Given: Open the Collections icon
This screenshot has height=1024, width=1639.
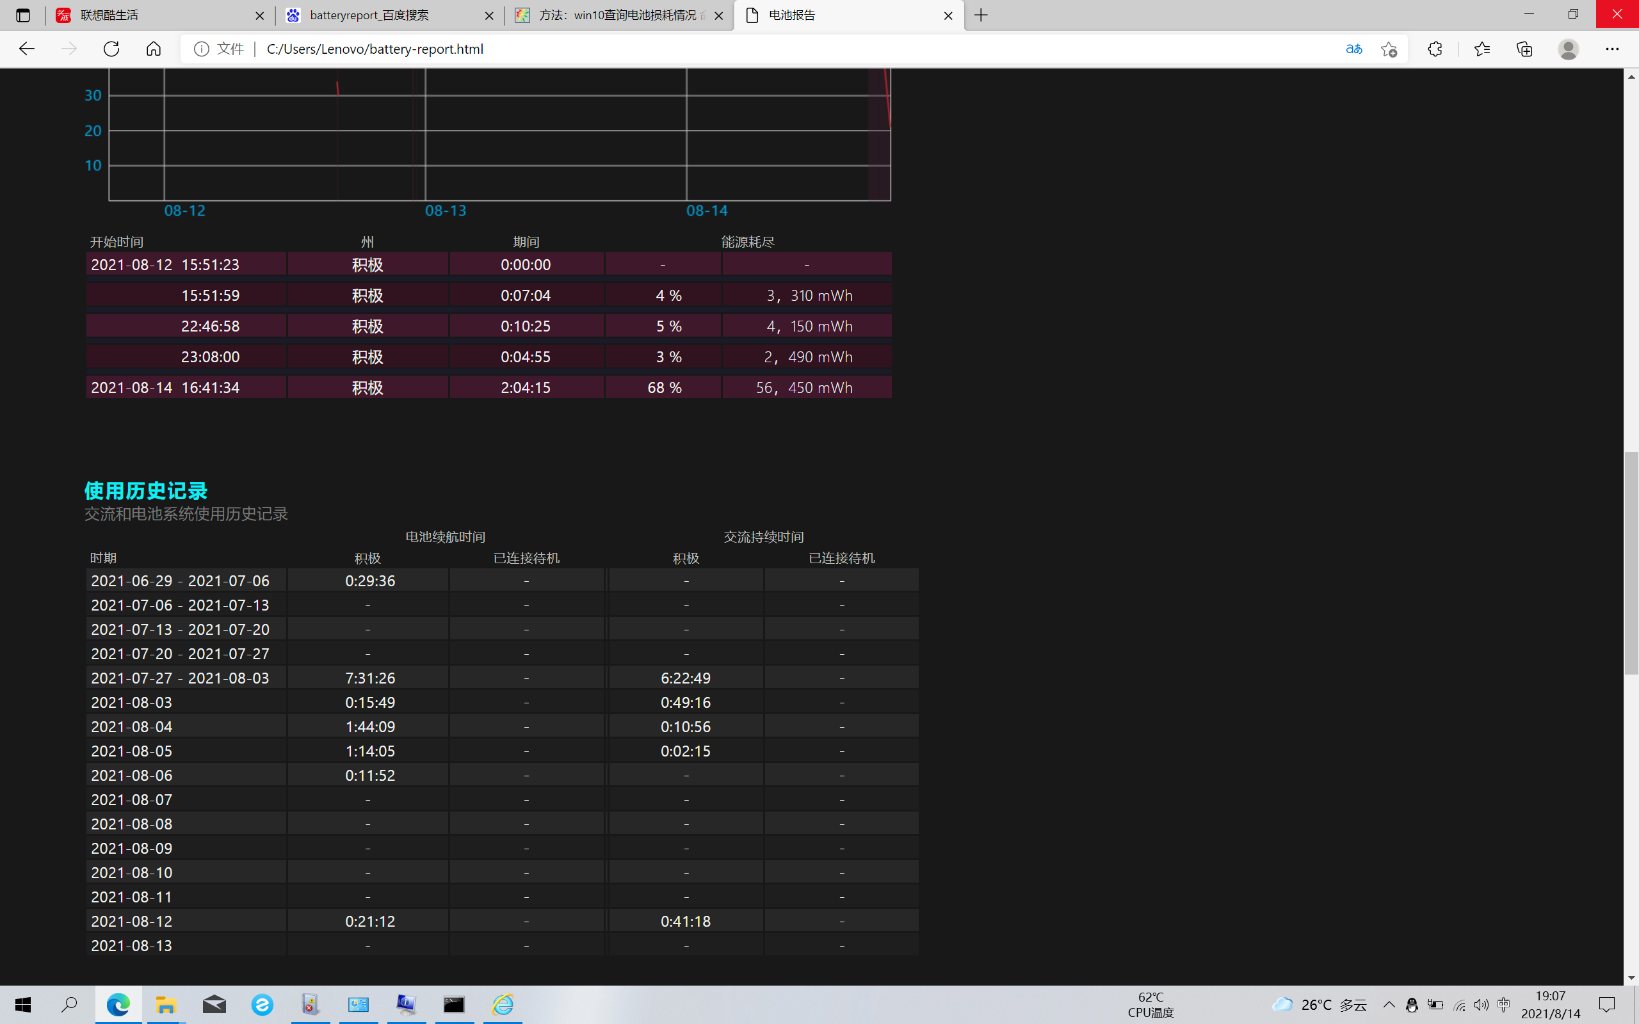Looking at the screenshot, I should tap(1524, 49).
